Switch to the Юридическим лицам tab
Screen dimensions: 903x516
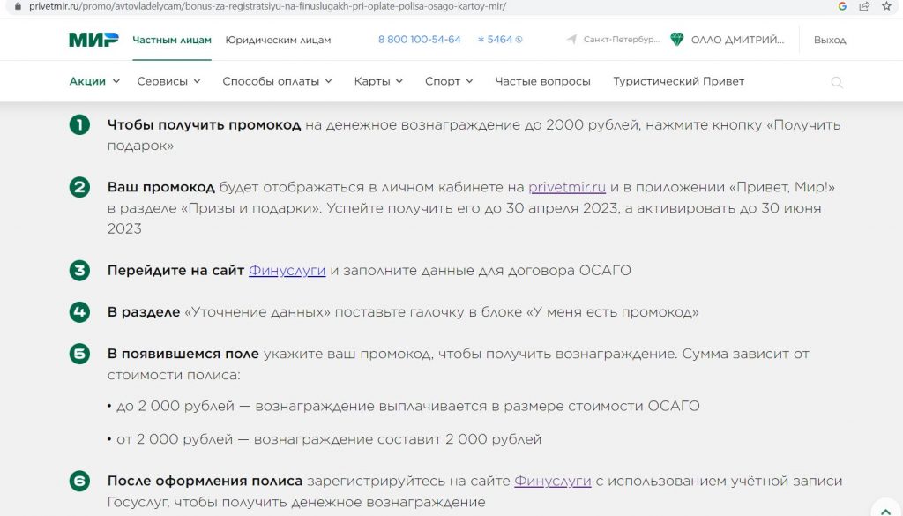click(278, 40)
